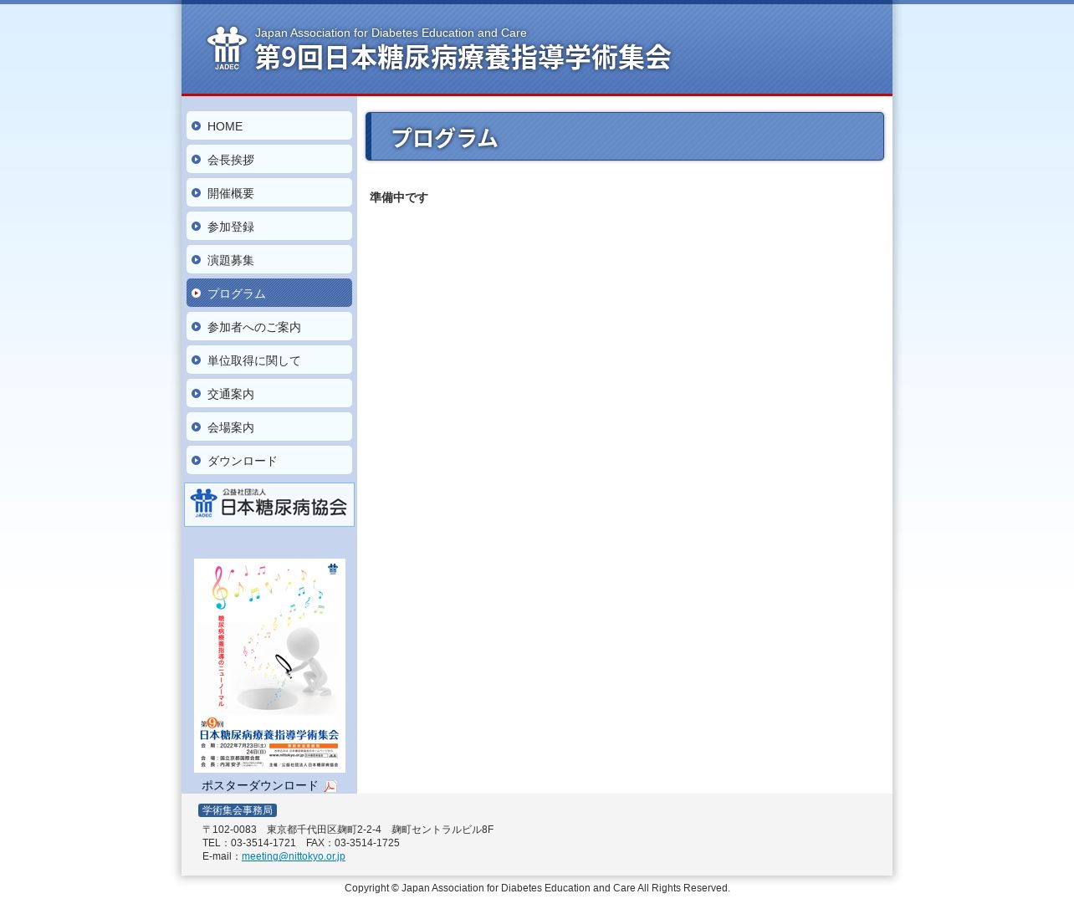Click the 〒102-0083 address line
Screen dimensions: 1074x909
(x=348, y=830)
